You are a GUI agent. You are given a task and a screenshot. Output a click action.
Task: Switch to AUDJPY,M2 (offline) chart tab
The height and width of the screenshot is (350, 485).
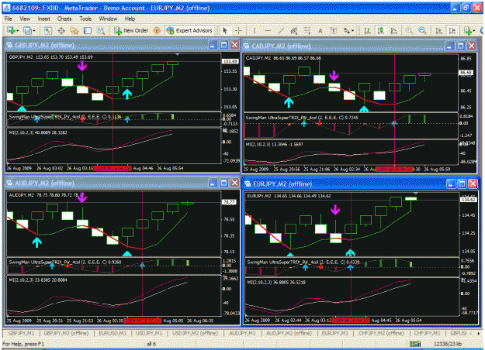289,333
